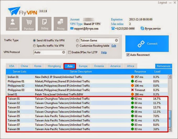Click the scrollbar up arrow
Viewport: 178px width, 139px height.
(170, 77)
